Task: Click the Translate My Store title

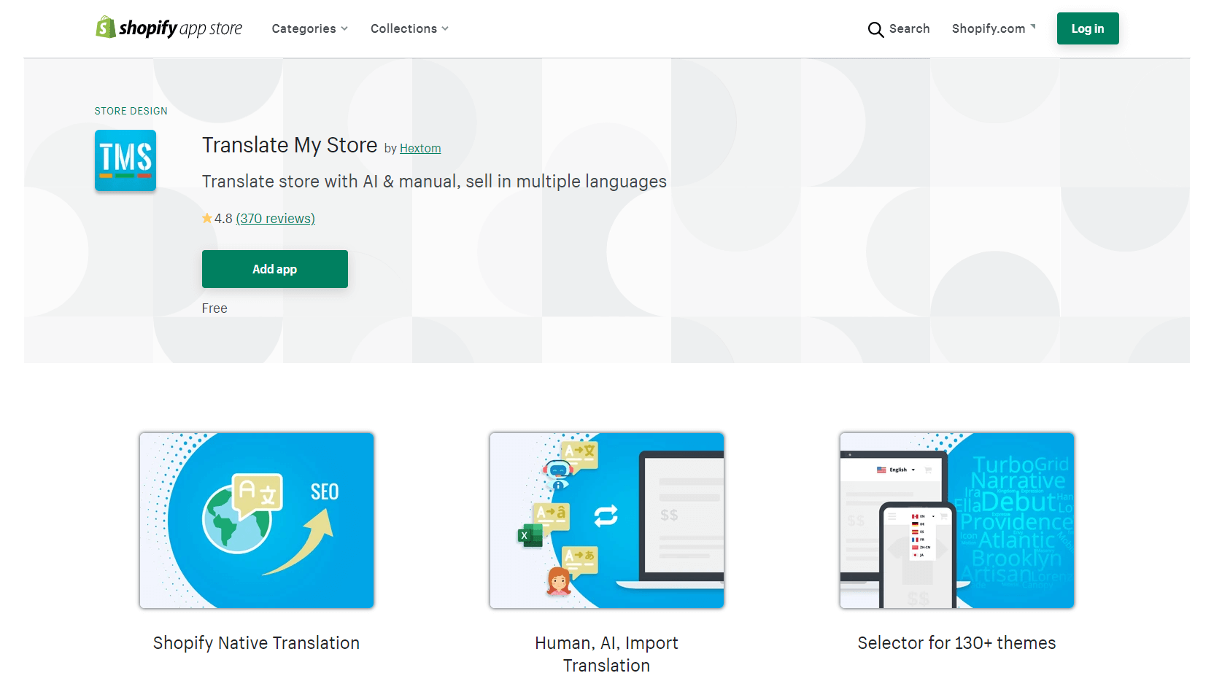Action: (x=290, y=145)
